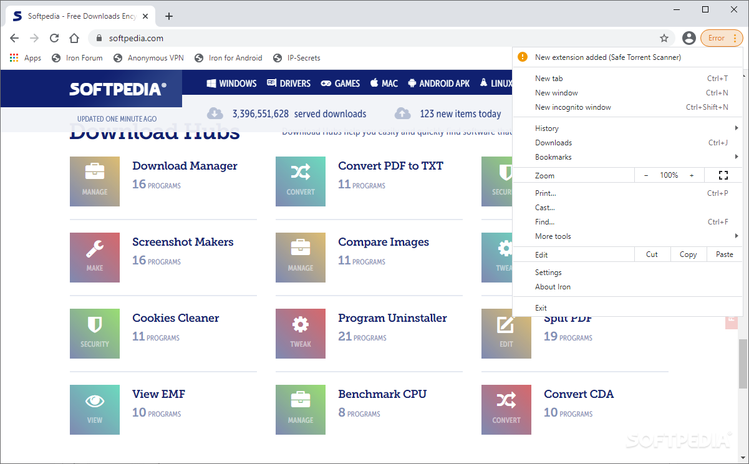Open the Program Uninstaller hub link
The height and width of the screenshot is (464, 749).
click(392, 318)
